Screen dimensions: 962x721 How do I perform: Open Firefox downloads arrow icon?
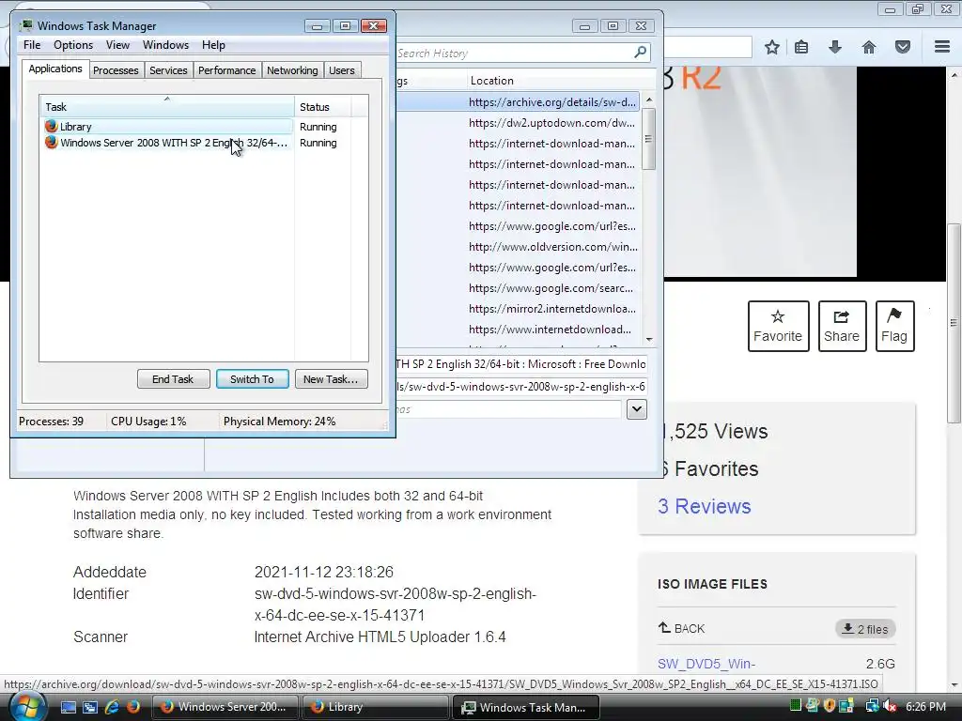835,47
